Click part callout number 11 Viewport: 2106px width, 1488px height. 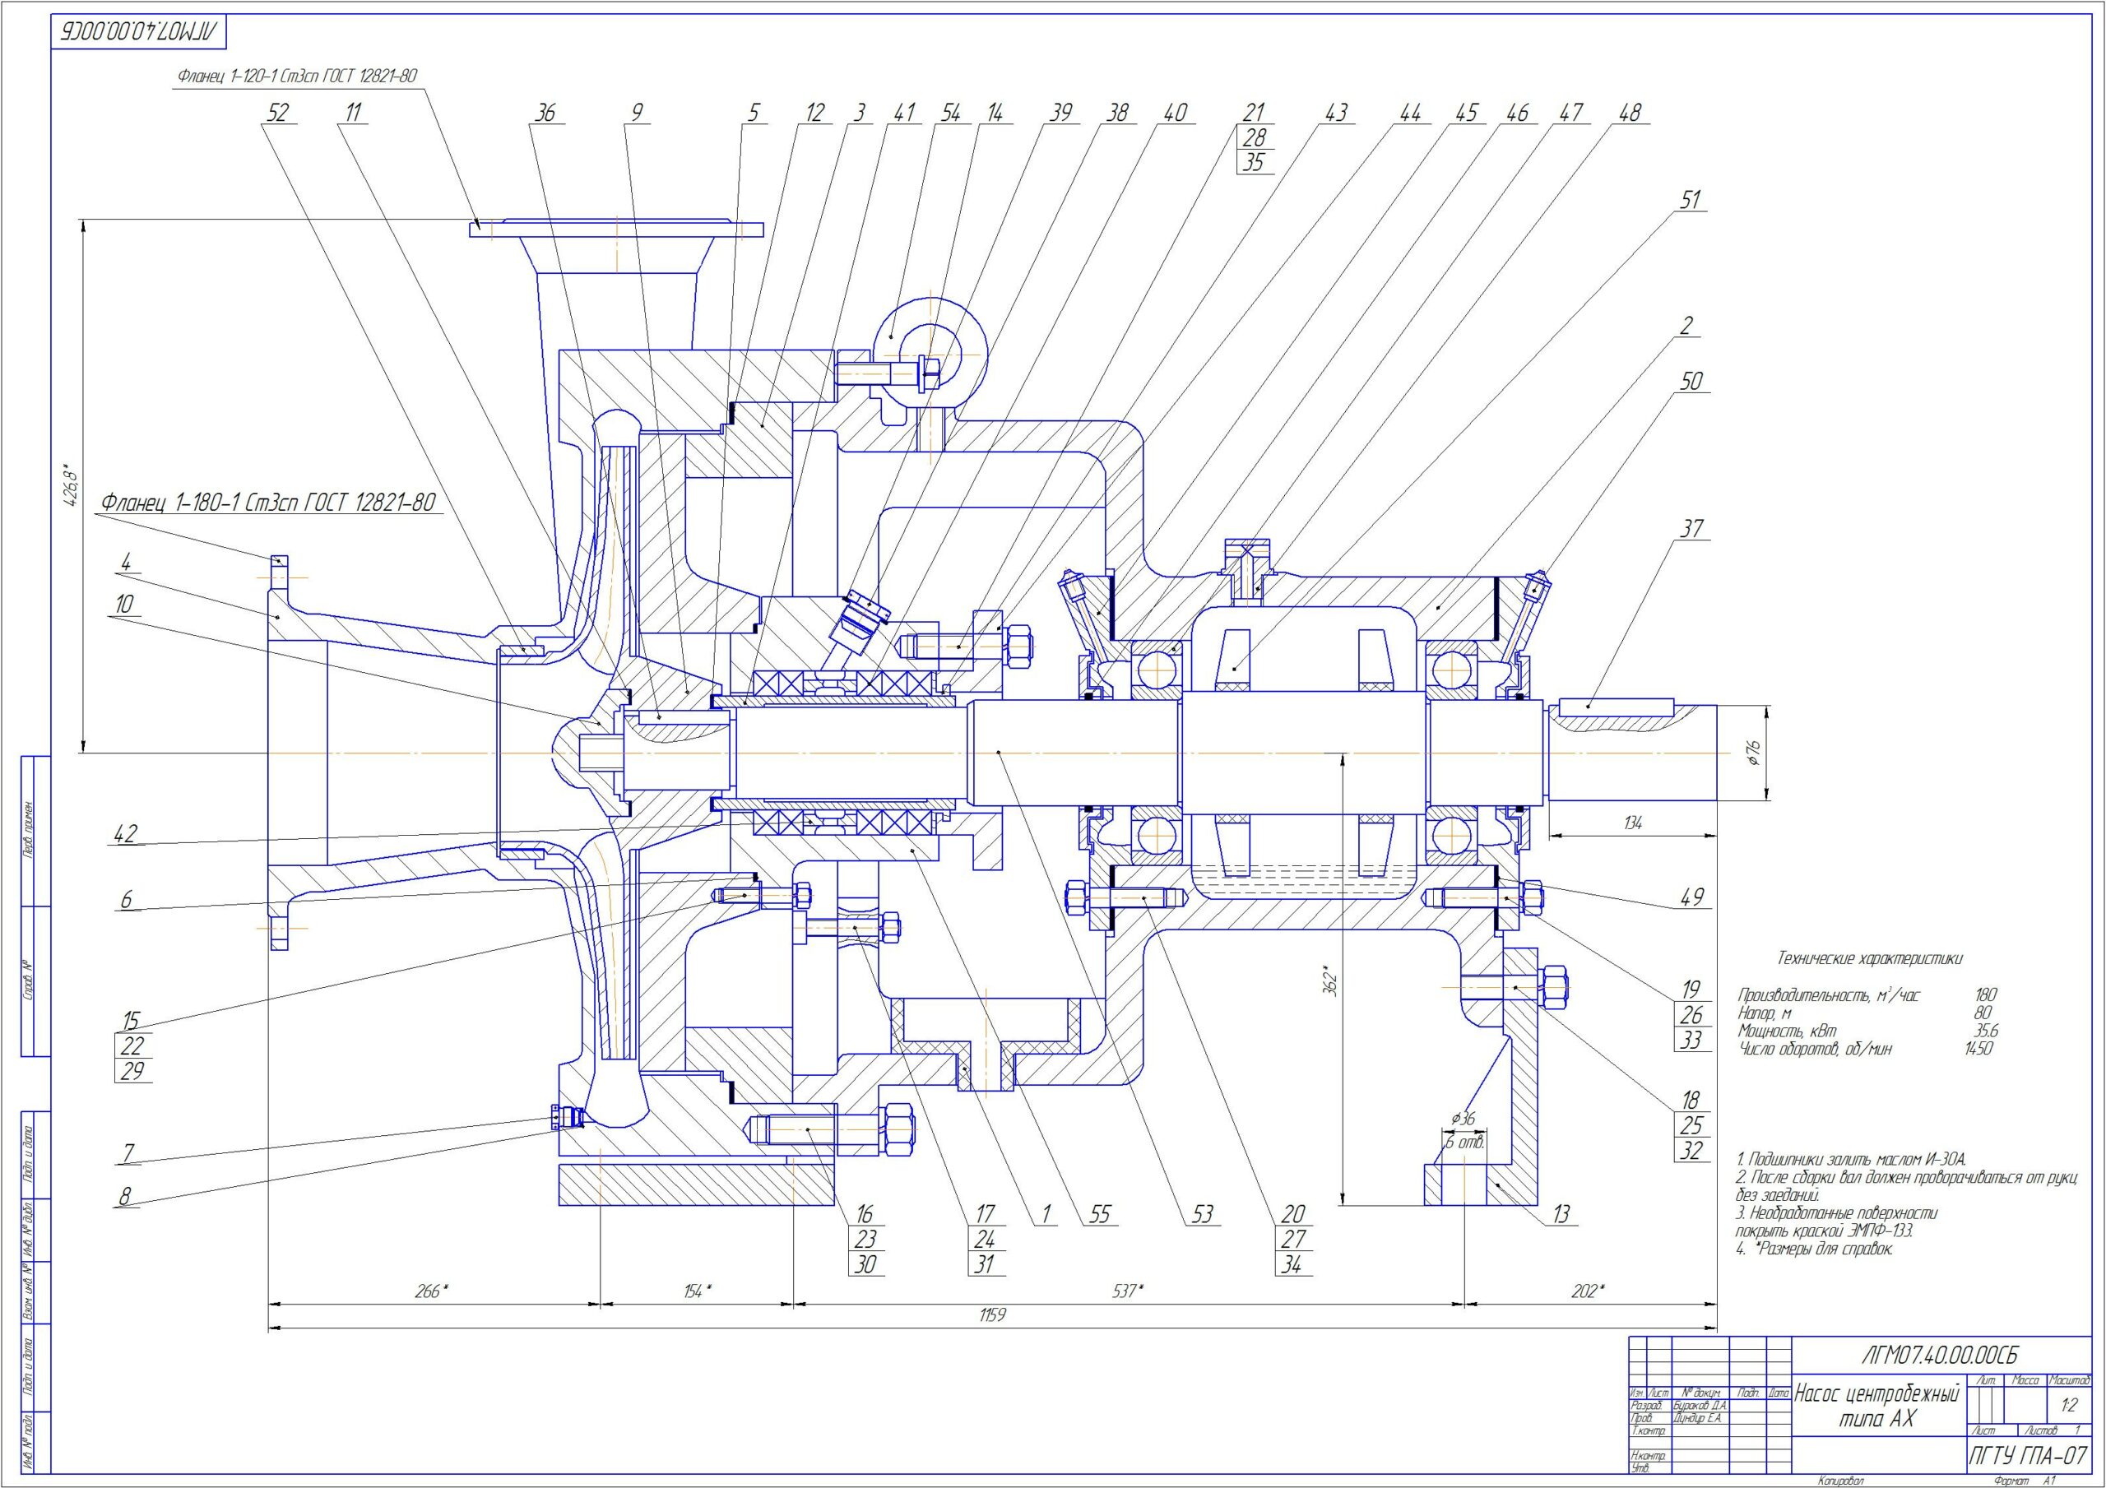tap(353, 112)
